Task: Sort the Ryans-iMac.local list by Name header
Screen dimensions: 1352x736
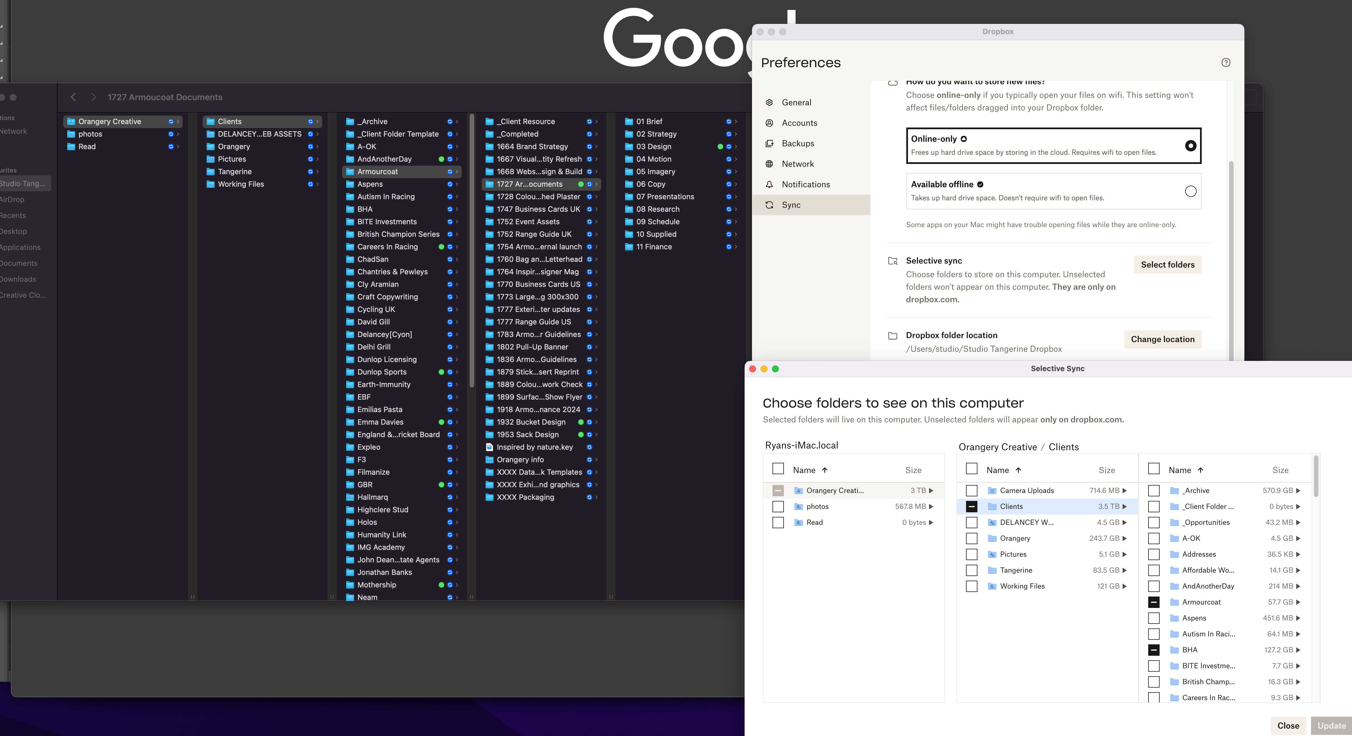Action: point(810,470)
